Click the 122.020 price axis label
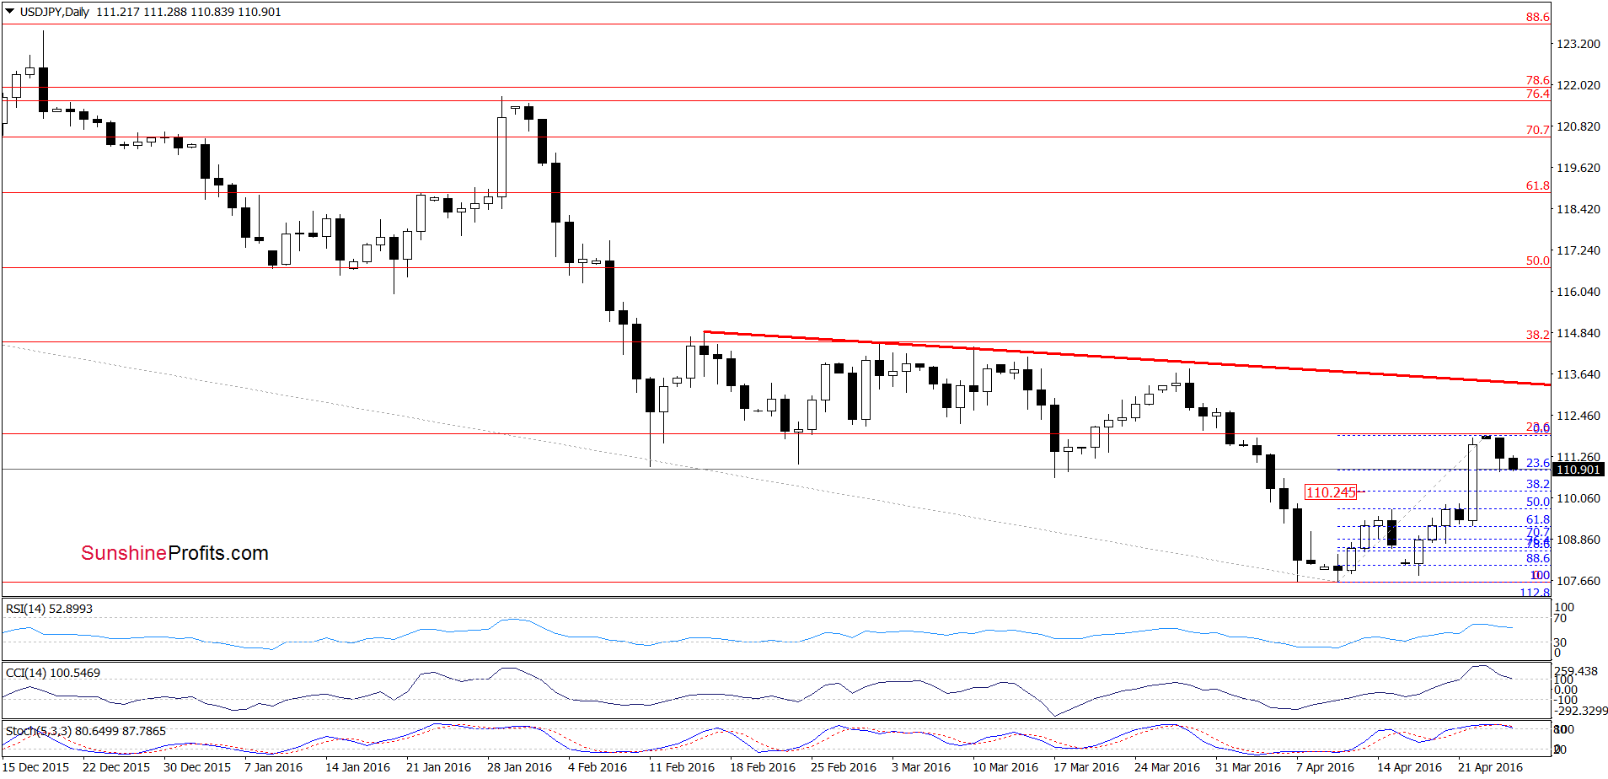This screenshot has height=779, width=1608. [1578, 85]
